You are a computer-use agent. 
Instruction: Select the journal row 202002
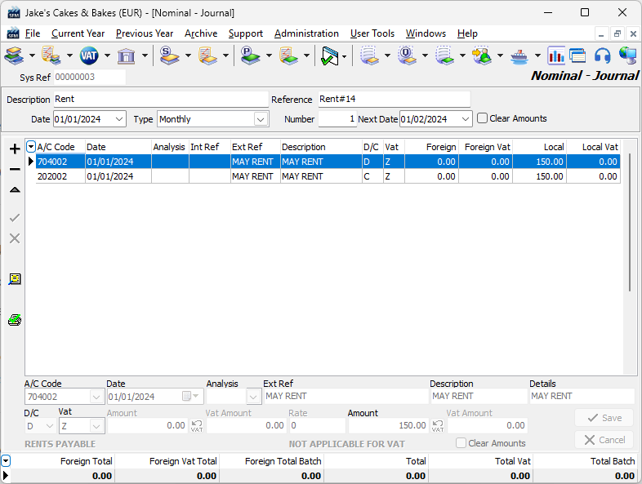point(328,176)
